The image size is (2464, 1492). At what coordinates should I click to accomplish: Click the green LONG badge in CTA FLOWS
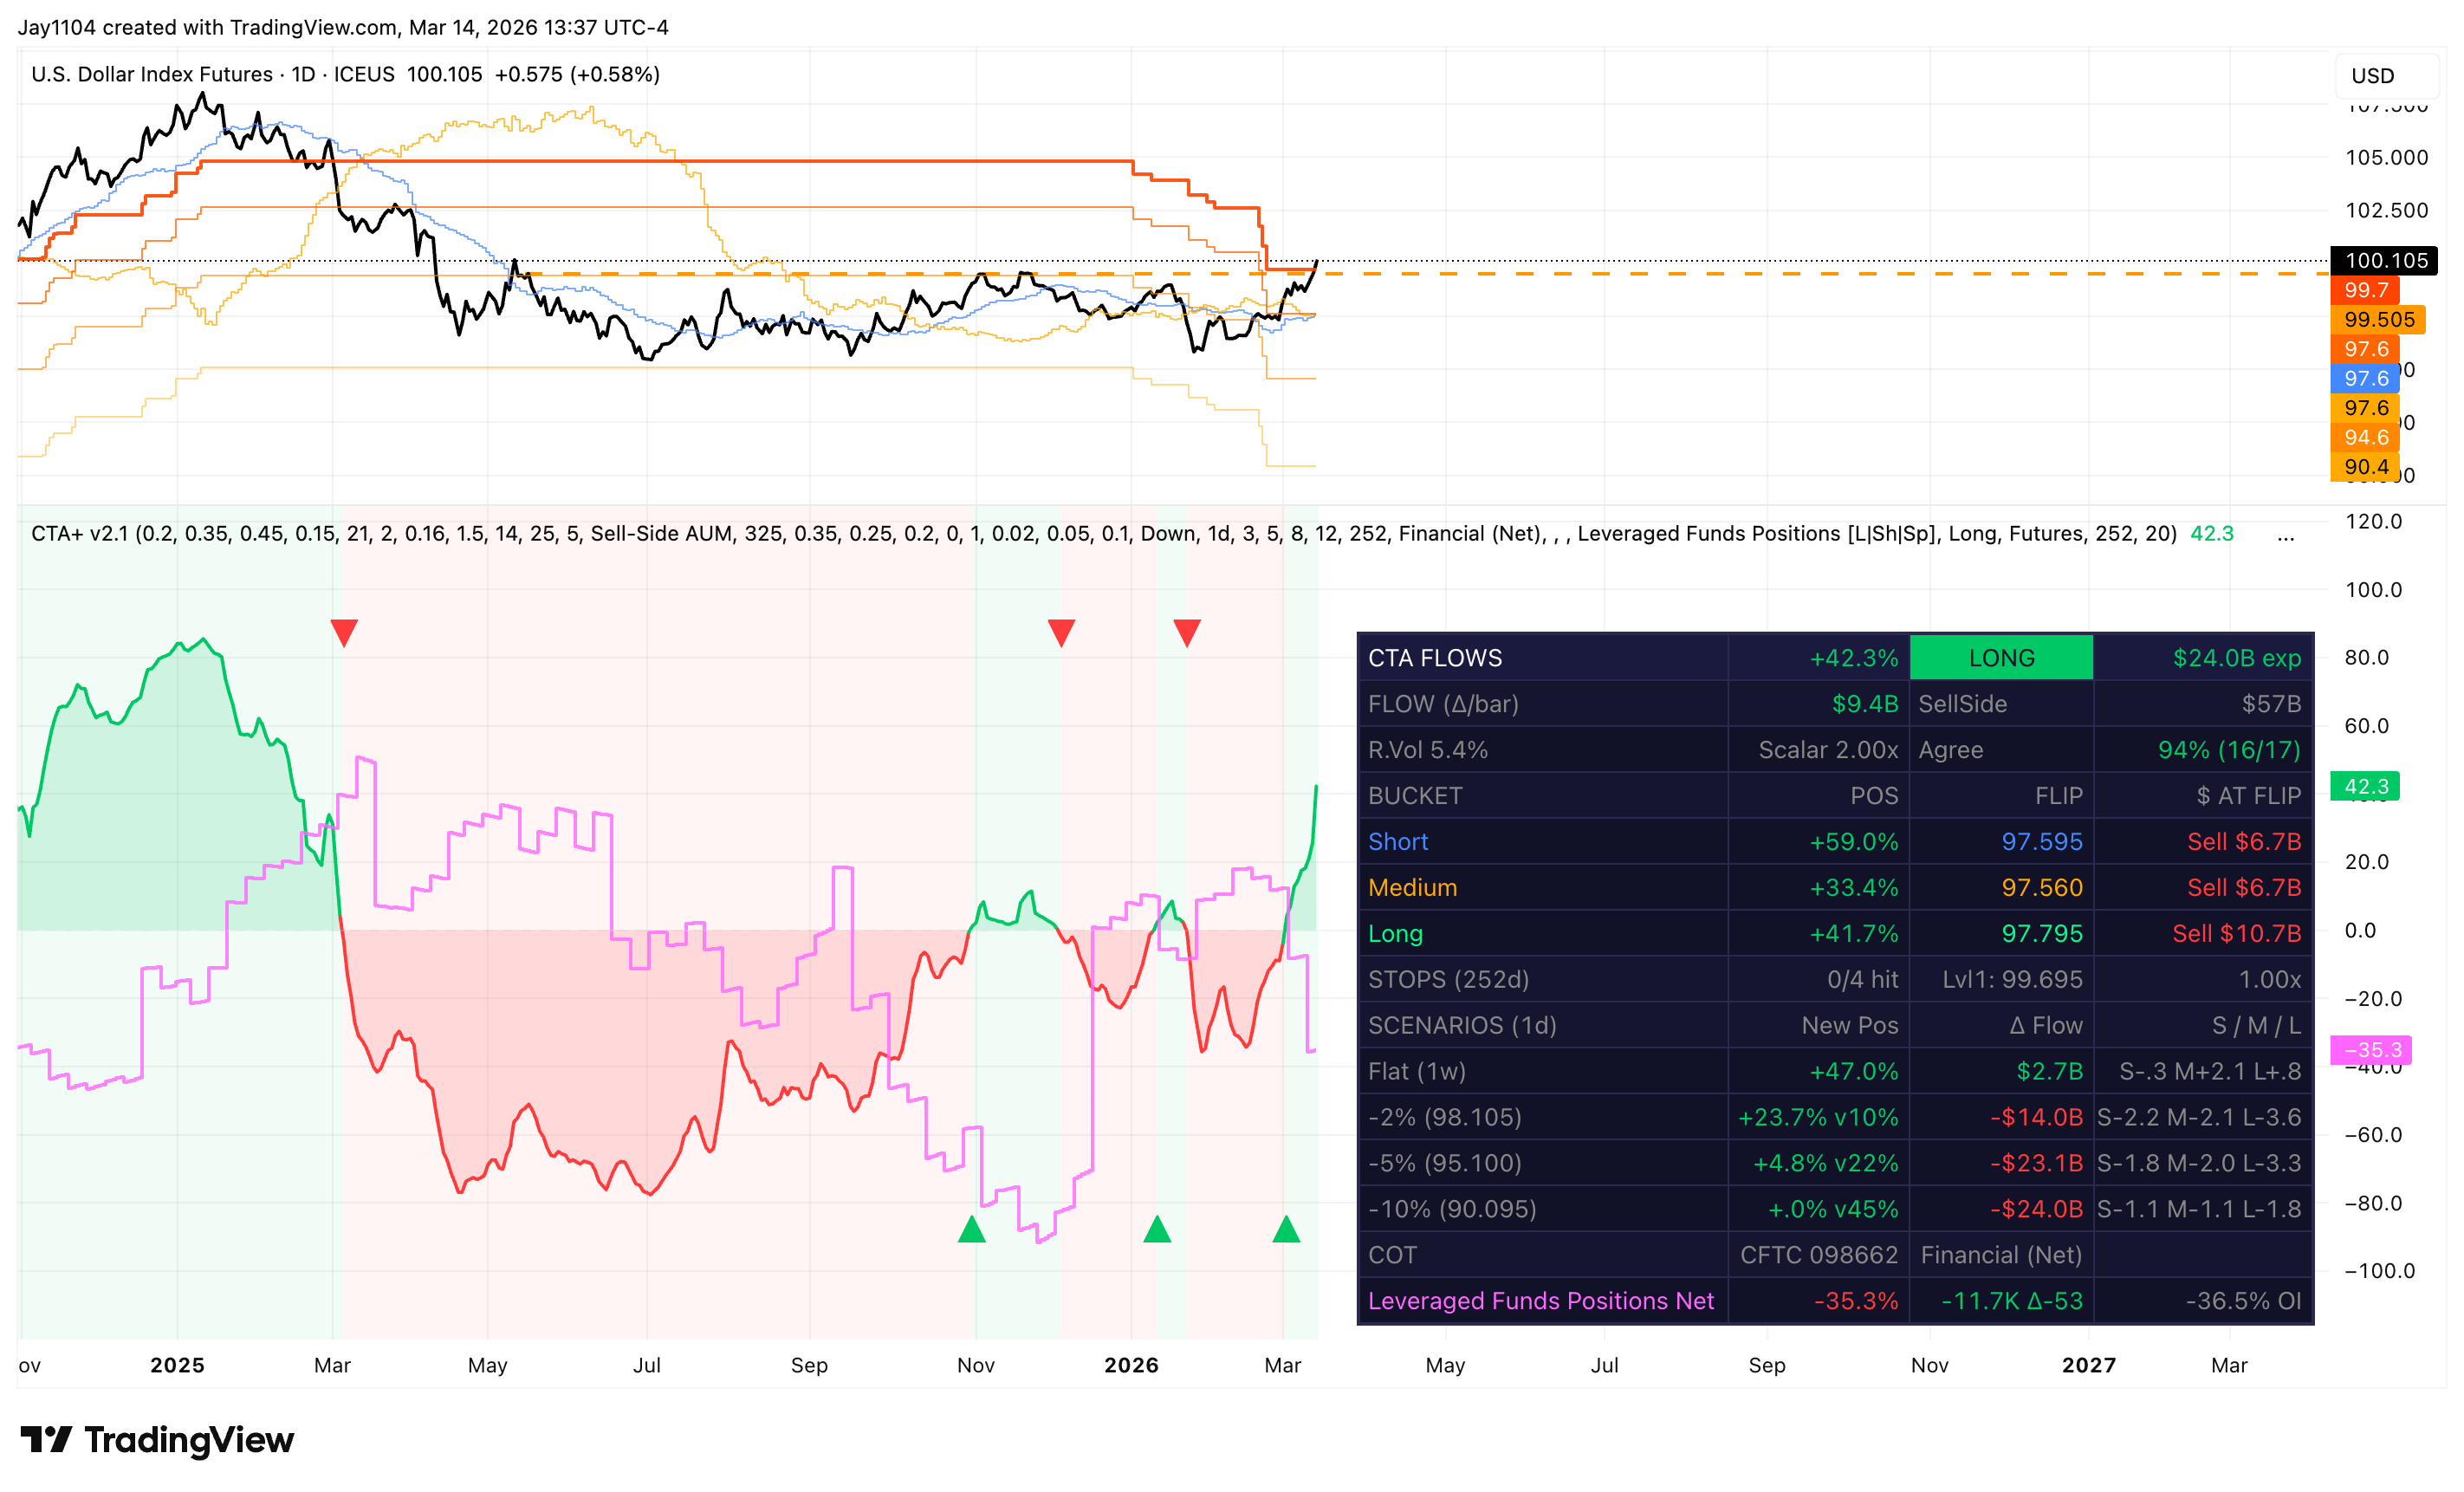click(x=2001, y=658)
